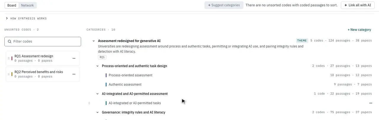Collapse Assessment redesigned for generative AI category
The width and height of the screenshot is (379, 120).
tap(94, 41)
